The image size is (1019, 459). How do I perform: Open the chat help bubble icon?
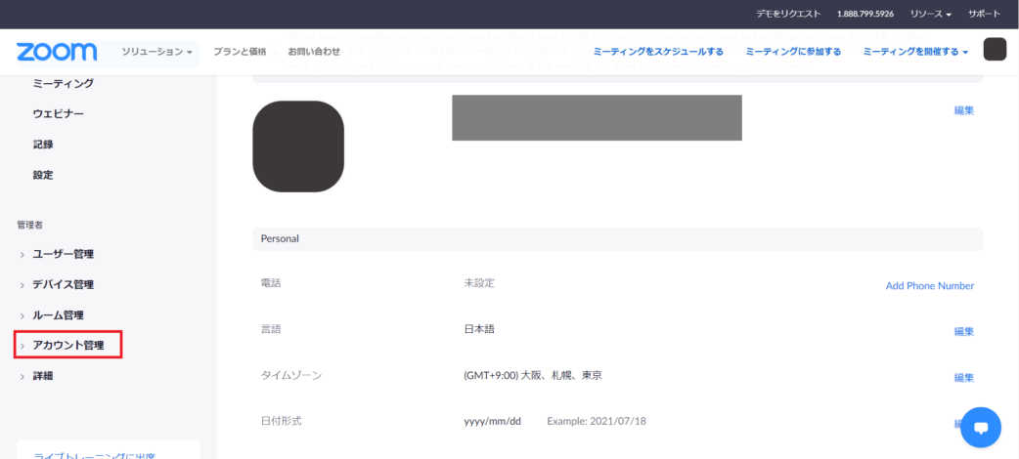(x=981, y=427)
